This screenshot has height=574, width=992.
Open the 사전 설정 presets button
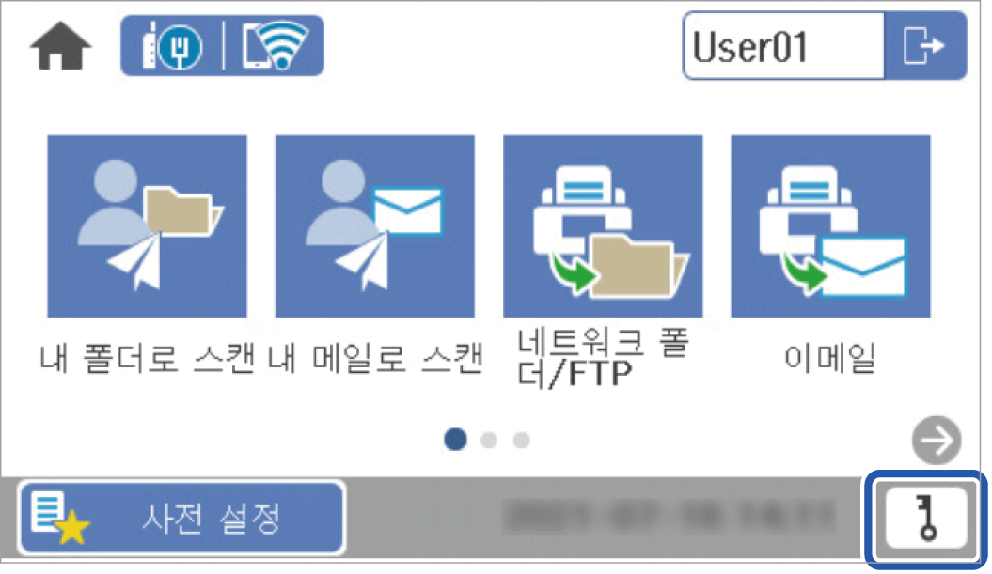pos(181,518)
